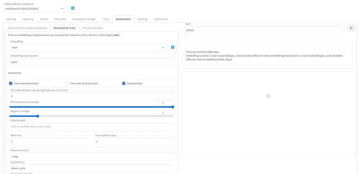Open the PNG Info tab
Image resolution: width=360 pixels, height=174 pixels.
pos(60,19)
